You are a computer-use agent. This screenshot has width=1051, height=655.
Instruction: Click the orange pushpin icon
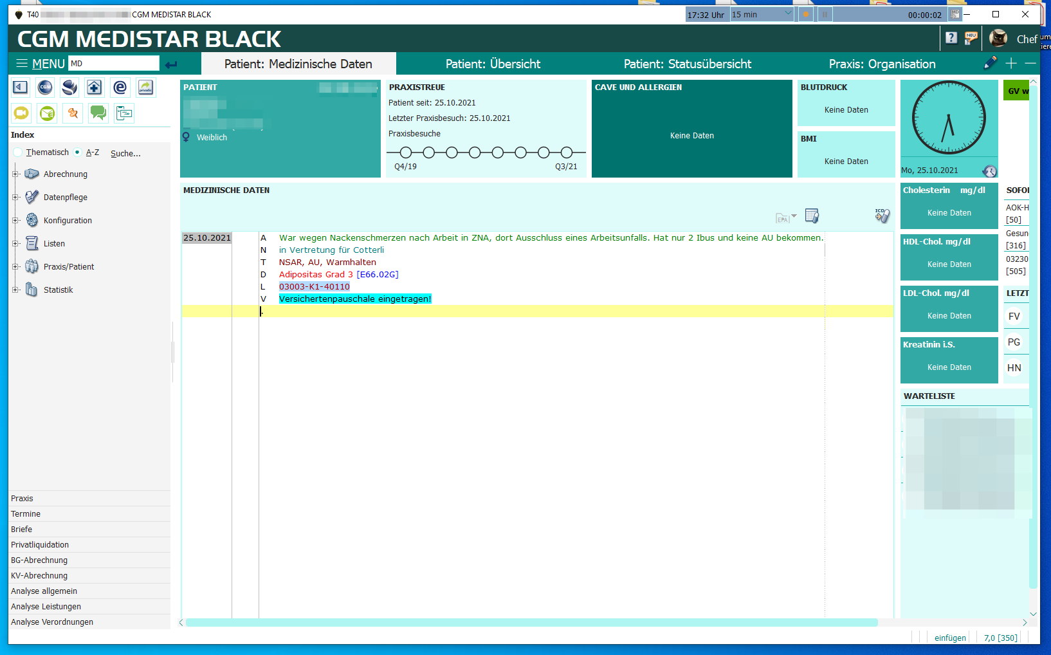point(73,113)
